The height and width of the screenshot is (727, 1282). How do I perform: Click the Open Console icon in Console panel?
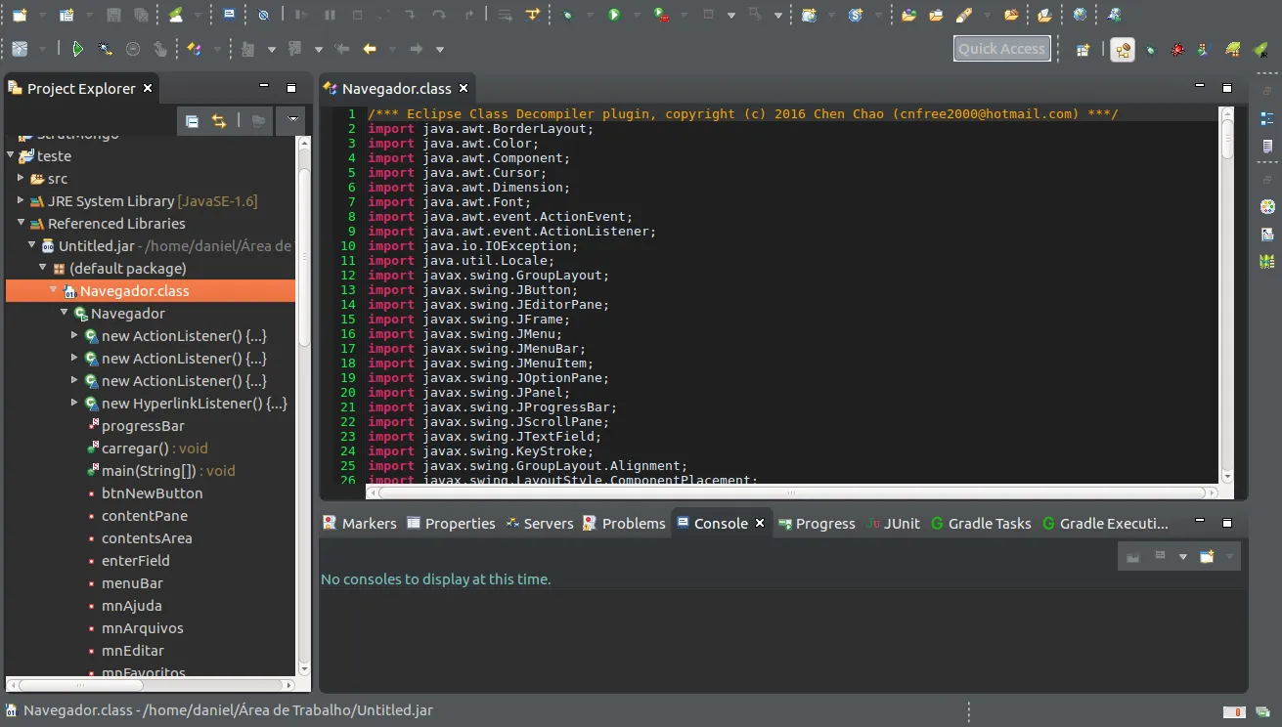tap(1207, 556)
